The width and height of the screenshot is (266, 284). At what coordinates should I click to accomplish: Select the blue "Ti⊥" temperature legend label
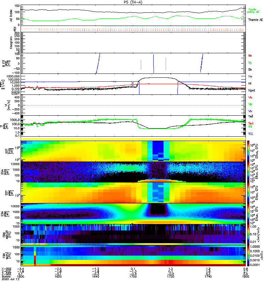click(250, 134)
